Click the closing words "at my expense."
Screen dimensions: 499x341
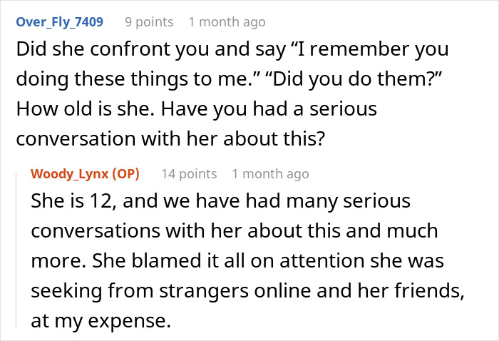click(x=101, y=321)
